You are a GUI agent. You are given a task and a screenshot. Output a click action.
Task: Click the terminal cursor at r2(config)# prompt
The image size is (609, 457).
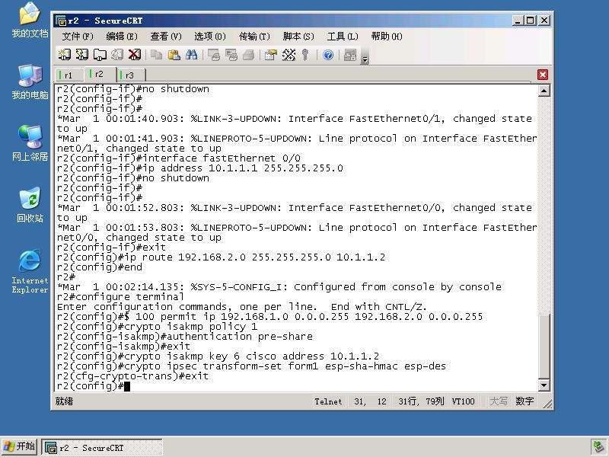[x=127, y=386]
